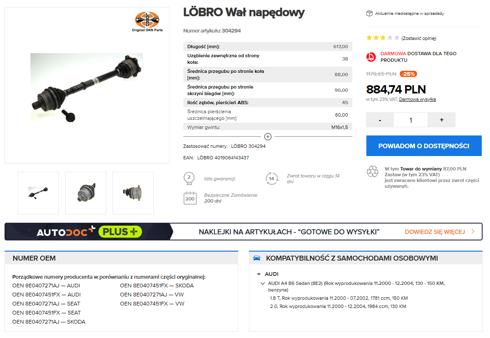Click the car icon beside compatibility heading
This screenshot has width=490, height=338.
point(257,258)
